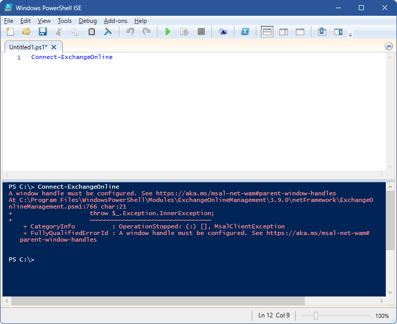Click the 100% zoom level text
This screenshot has height=324, width=397.
(x=382, y=316)
